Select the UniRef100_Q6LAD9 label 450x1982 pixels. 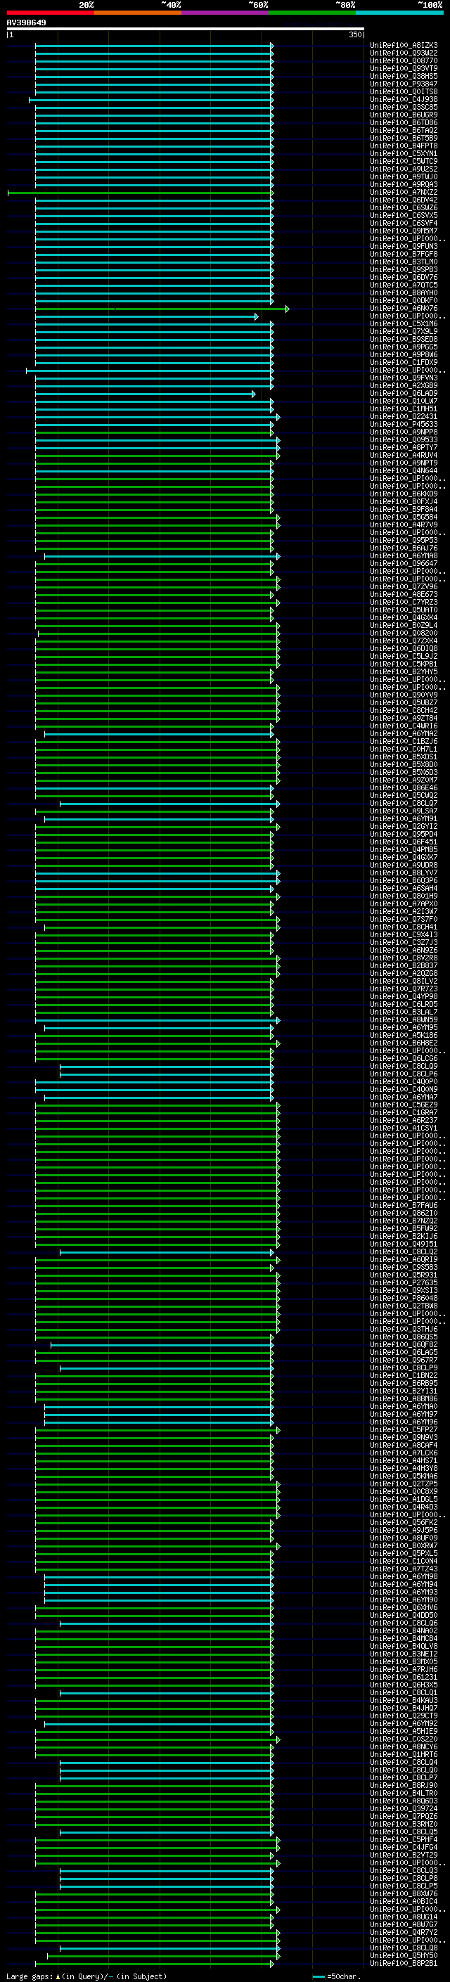tap(404, 393)
